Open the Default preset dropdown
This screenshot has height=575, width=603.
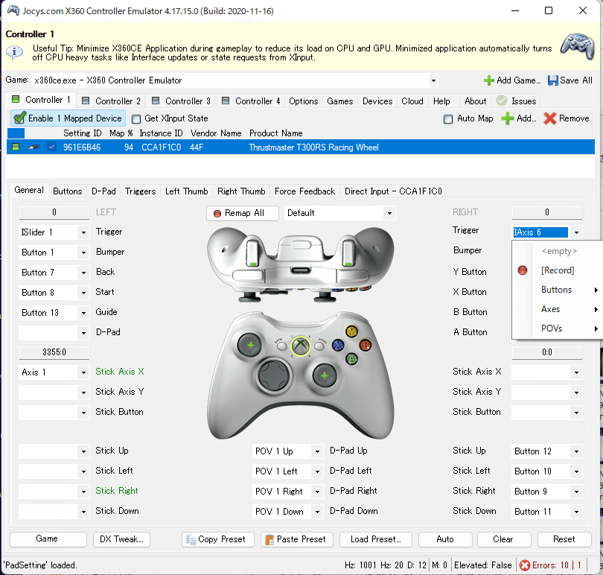coord(389,213)
